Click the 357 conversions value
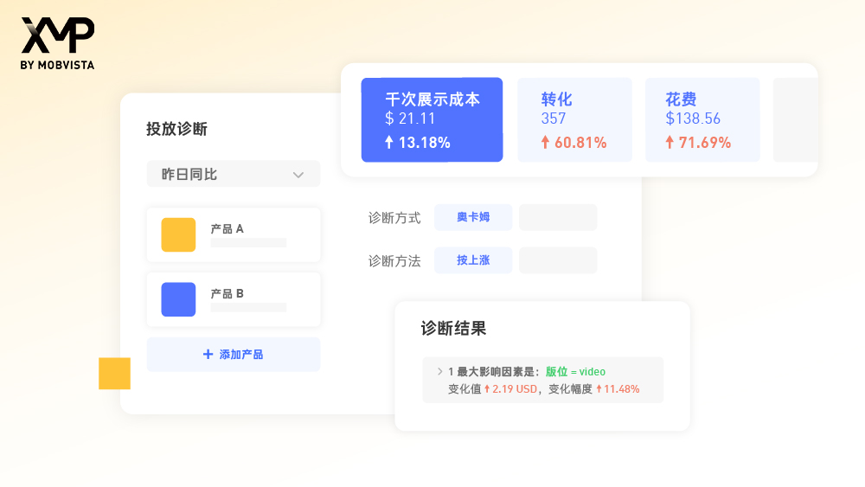Screen dimensions: 865x487 [554, 119]
